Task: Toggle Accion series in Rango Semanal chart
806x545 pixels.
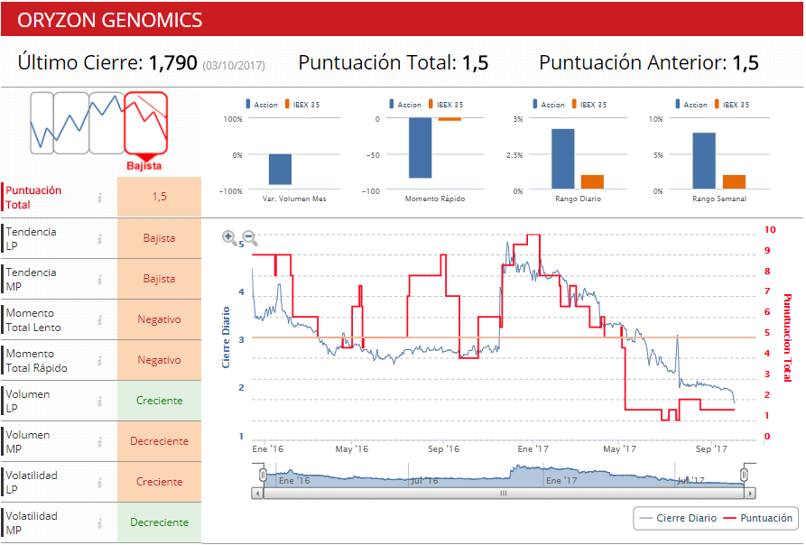Action: click(690, 105)
